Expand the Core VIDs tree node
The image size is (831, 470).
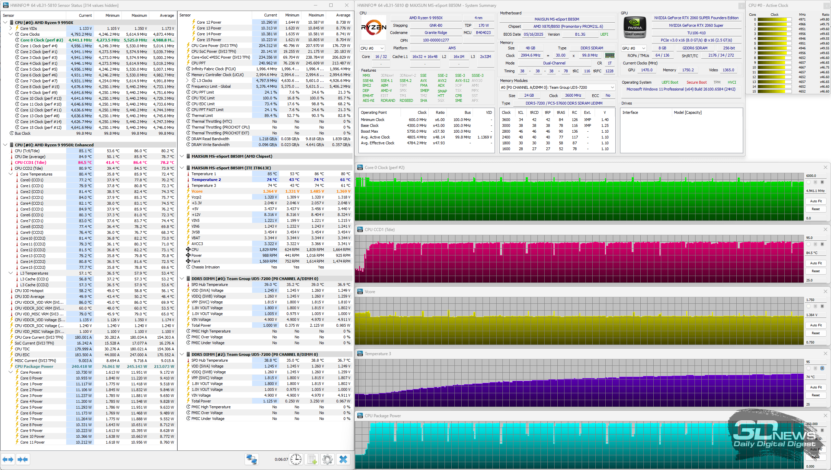(x=11, y=28)
